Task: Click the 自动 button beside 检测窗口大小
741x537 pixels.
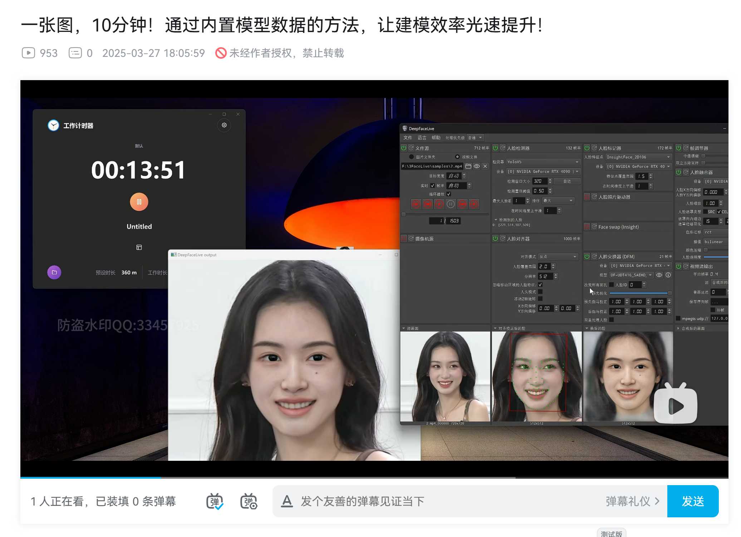Action: [x=567, y=181]
